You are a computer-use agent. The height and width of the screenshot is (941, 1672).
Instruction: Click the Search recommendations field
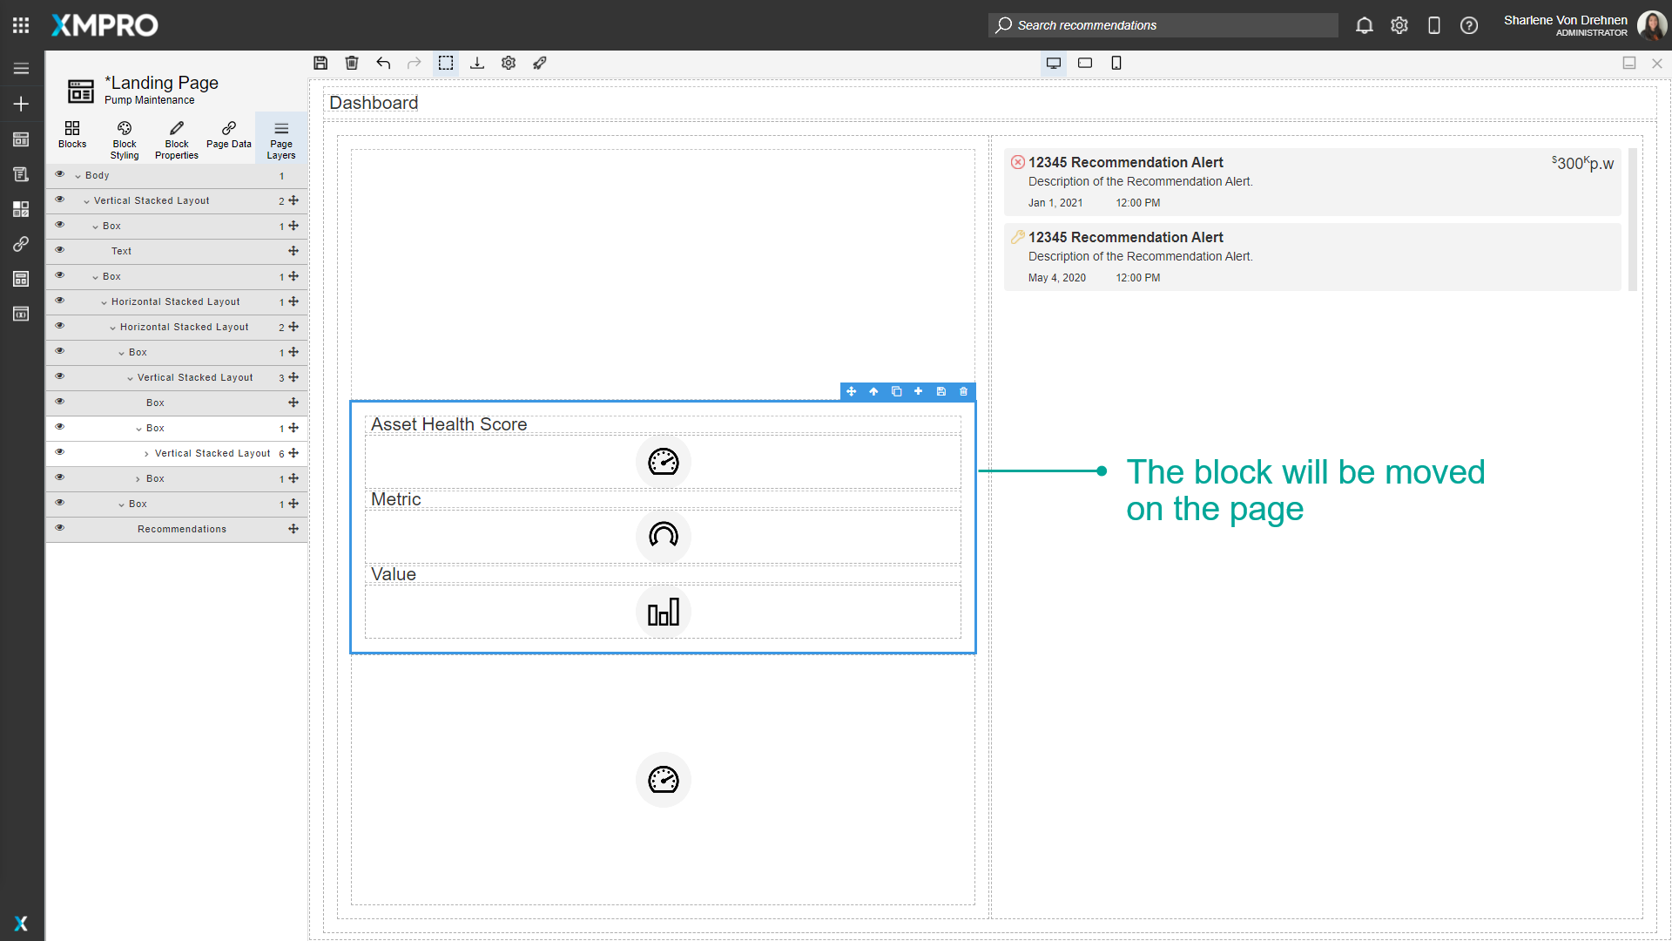1163,25
